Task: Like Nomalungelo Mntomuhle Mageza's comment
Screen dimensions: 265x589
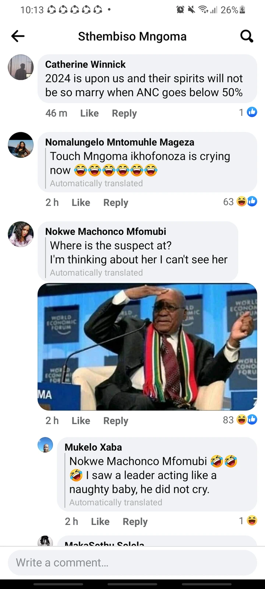Action: [81, 202]
